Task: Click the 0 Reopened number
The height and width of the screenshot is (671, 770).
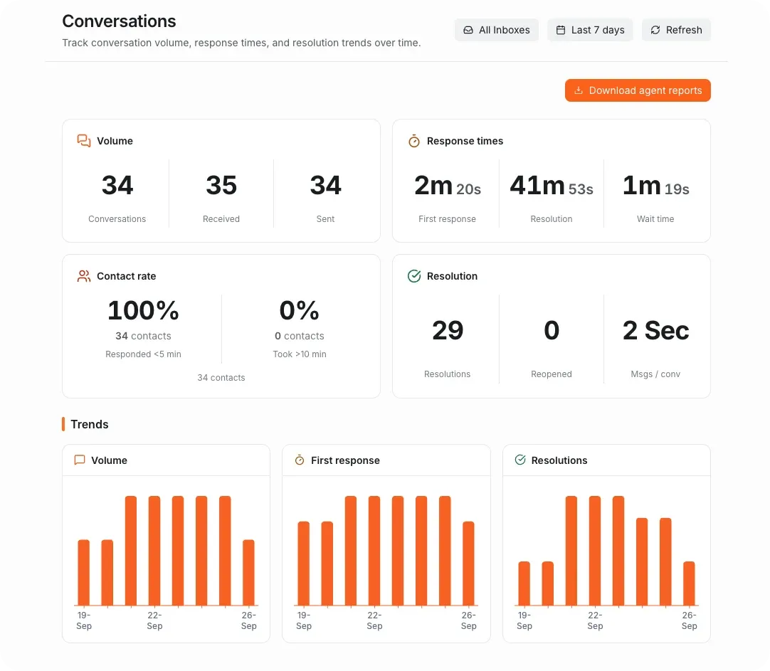Action: click(552, 330)
